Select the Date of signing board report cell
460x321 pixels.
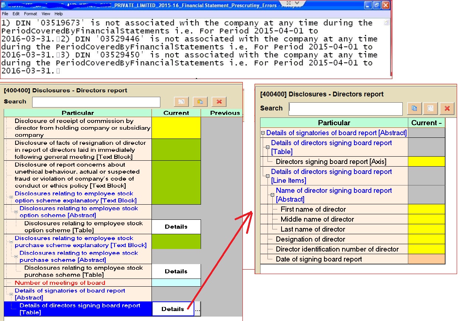click(x=426, y=259)
